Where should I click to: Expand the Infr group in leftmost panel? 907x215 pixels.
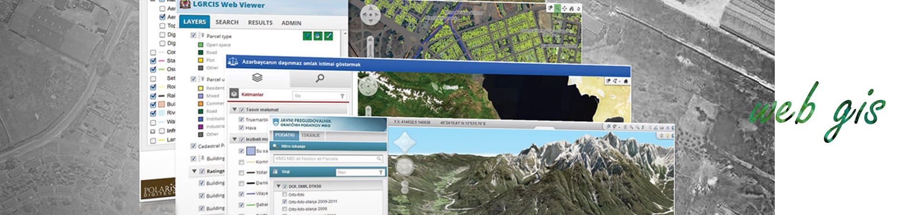click(153, 131)
